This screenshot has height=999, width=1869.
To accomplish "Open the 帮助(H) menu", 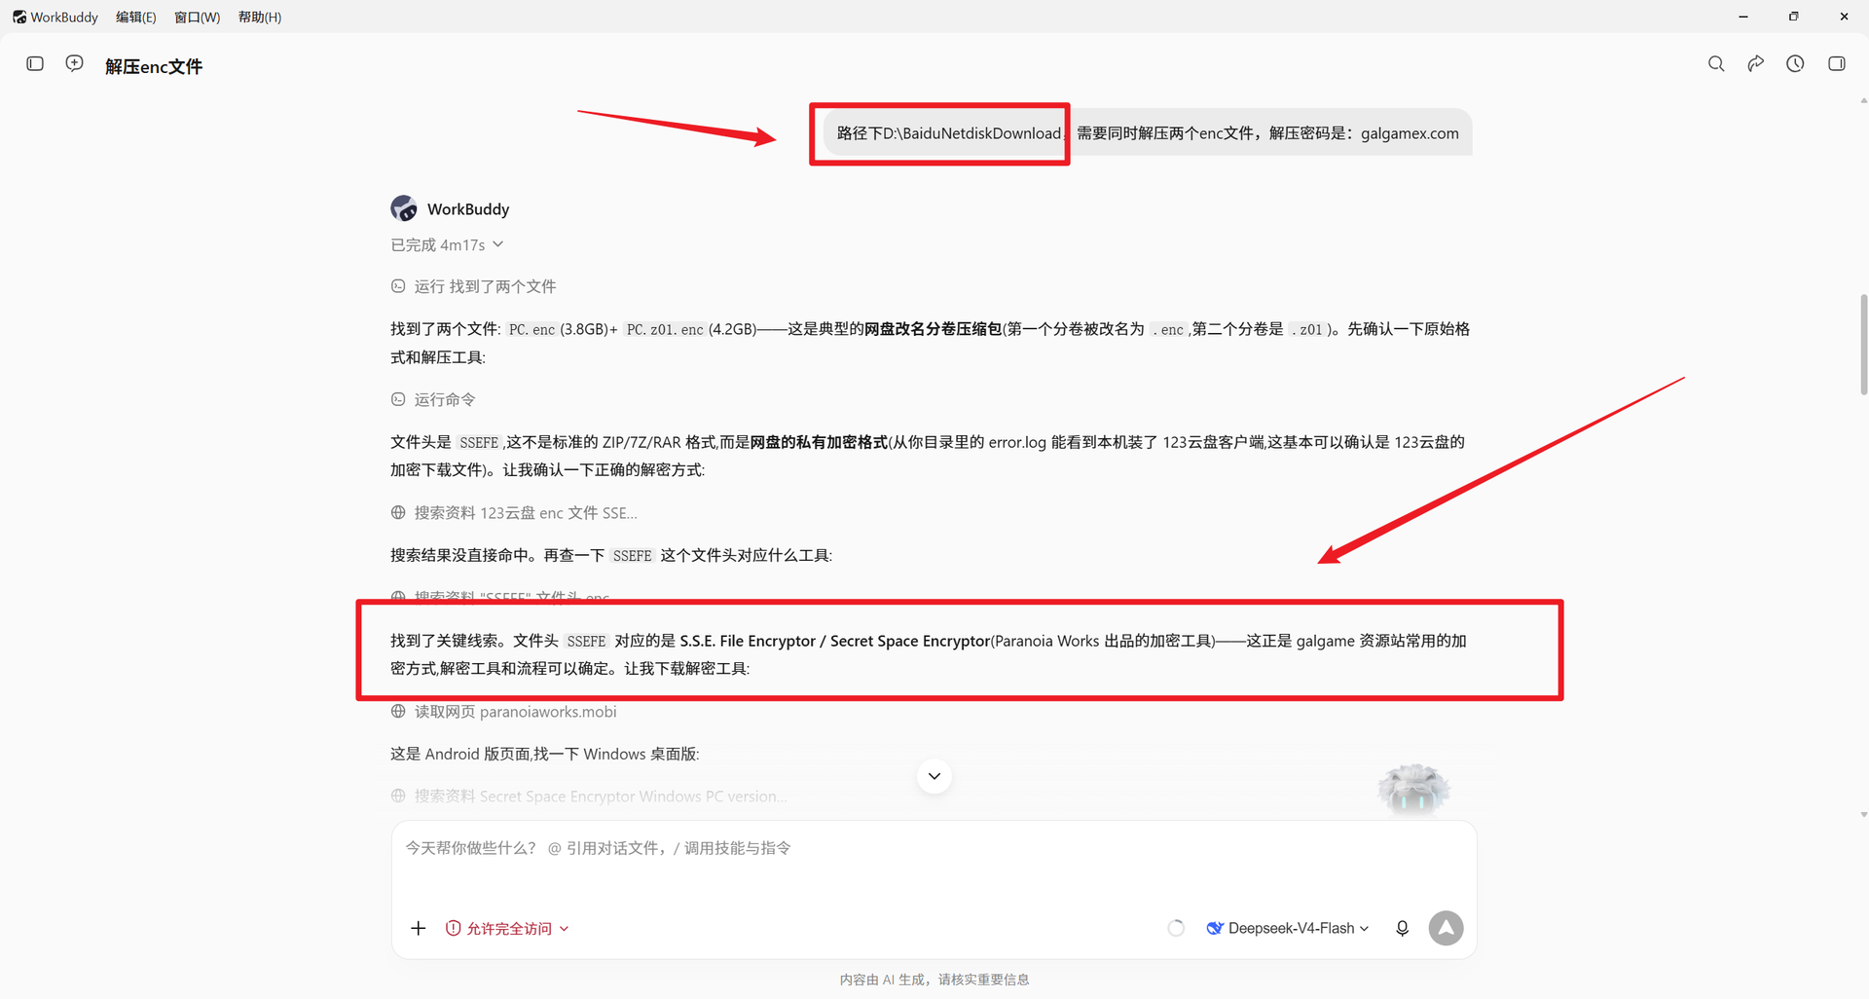I will coord(260,17).
